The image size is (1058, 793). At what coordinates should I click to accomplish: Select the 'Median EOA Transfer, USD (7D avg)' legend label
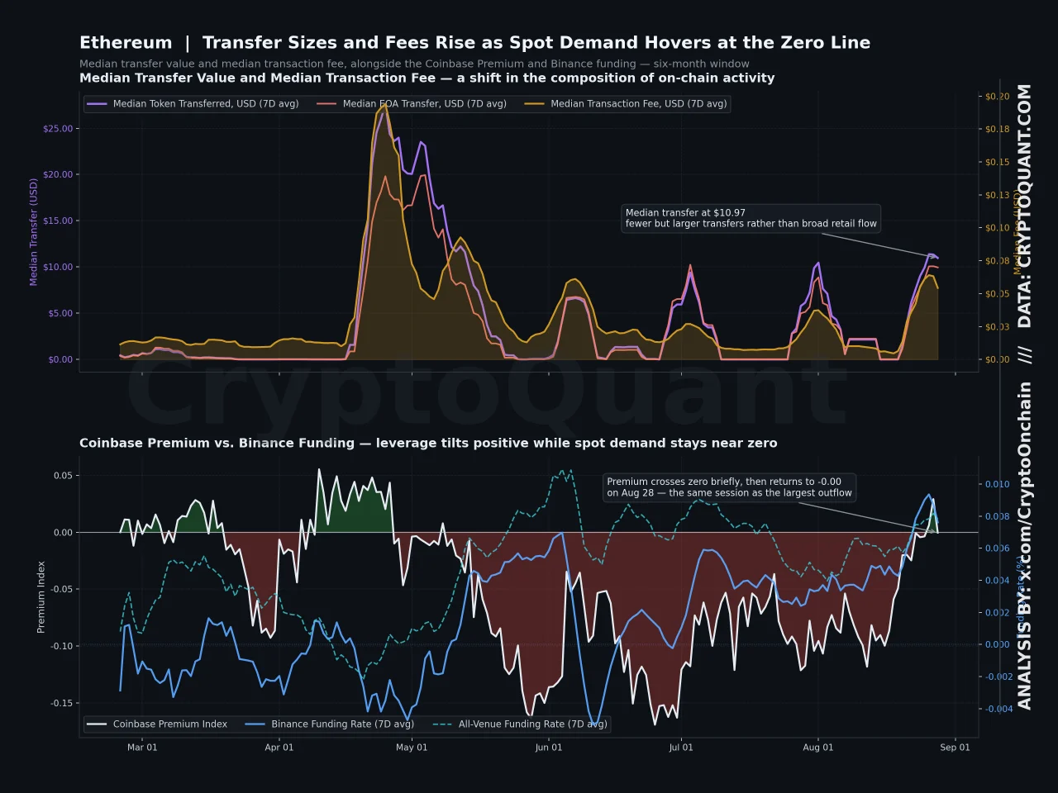425,104
